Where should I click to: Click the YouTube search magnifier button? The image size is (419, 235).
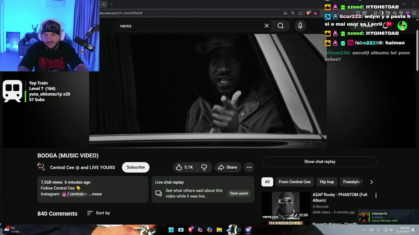coord(281,26)
